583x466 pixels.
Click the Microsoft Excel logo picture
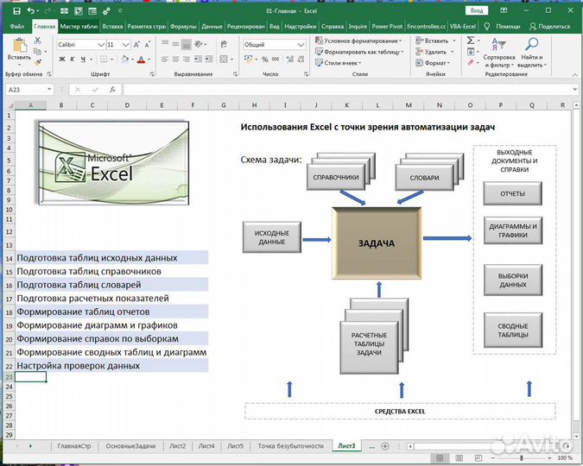coord(113,162)
